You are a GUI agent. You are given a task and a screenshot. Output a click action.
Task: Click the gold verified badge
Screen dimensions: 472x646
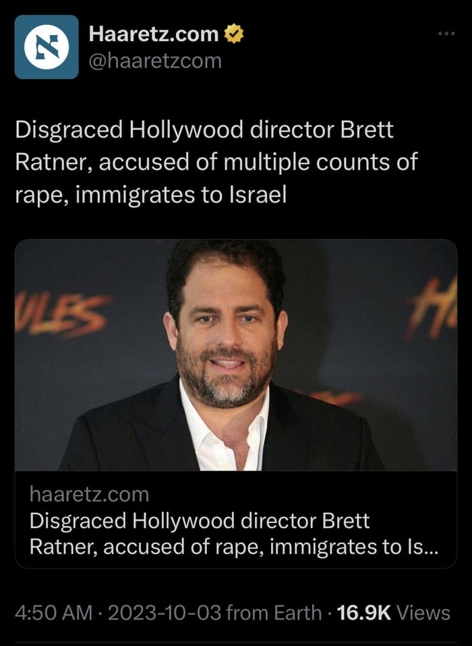point(234,34)
